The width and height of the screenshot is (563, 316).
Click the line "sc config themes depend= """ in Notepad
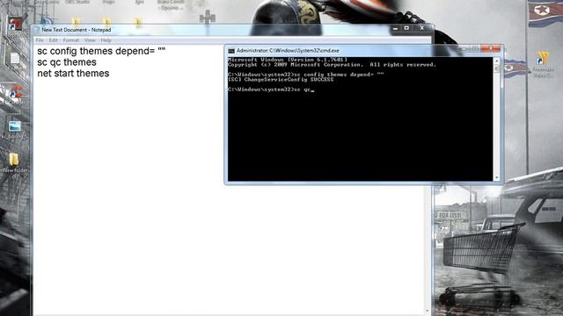[101, 51]
